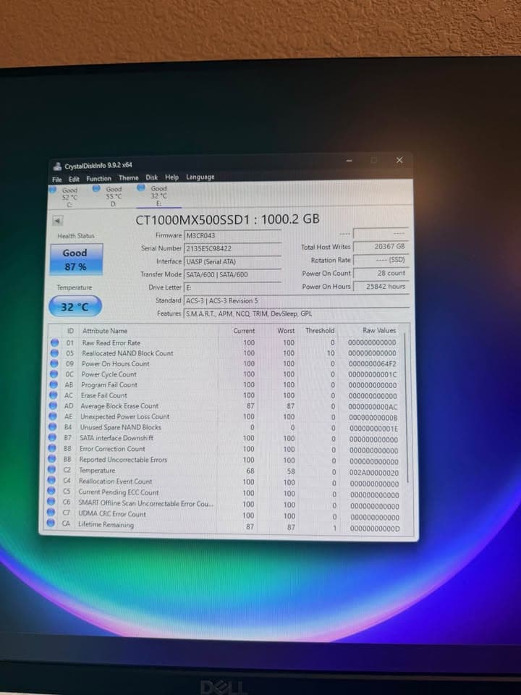
Task: Click the Transfer Mode field SATA/600
Action: 232,274
